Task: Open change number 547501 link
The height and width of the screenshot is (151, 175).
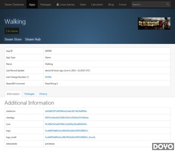Action: point(48,77)
